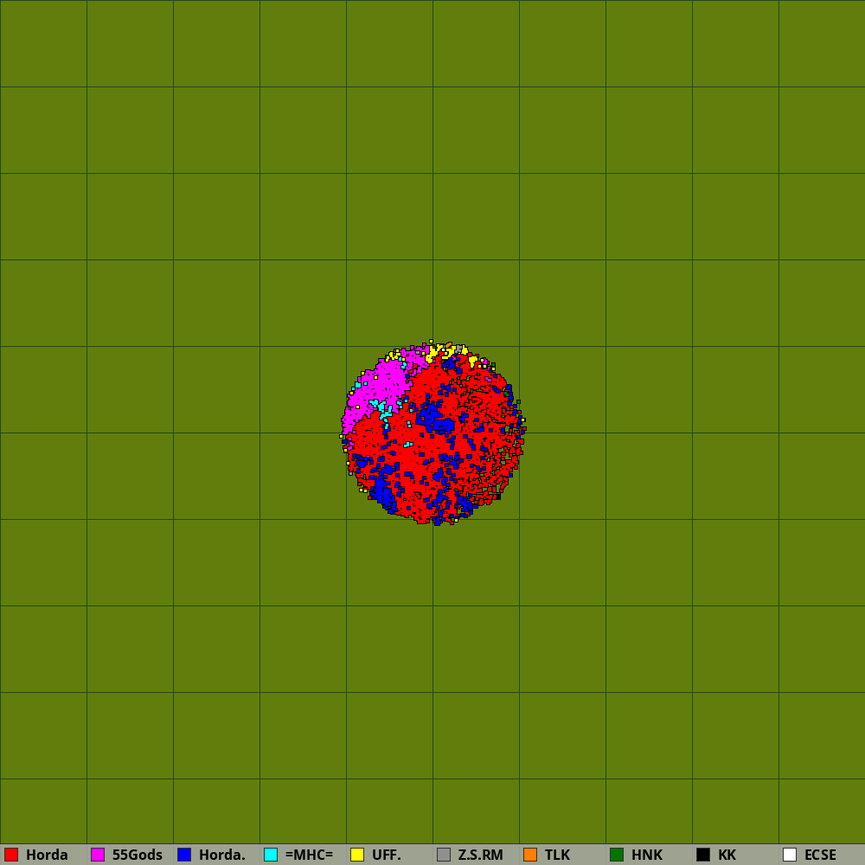Image resolution: width=865 pixels, height=865 pixels.
Task: Click the gray Z.S.RM legend swatch
Action: coord(444,855)
